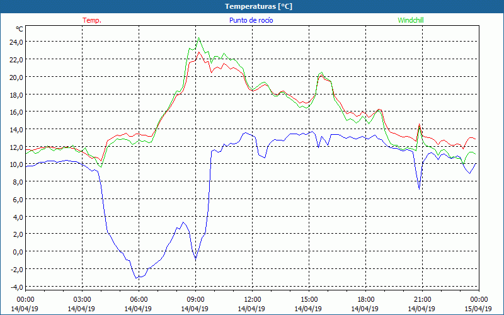Select the 0,0 y-axis value

[18, 251]
